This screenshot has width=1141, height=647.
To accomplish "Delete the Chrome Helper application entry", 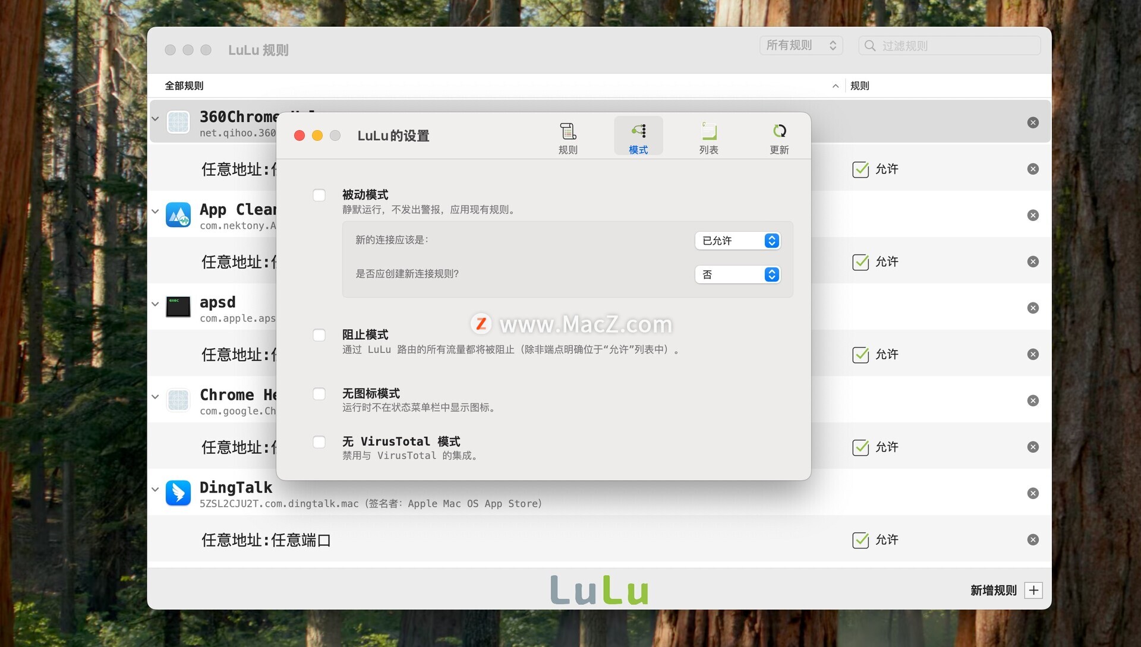I will click(1033, 400).
